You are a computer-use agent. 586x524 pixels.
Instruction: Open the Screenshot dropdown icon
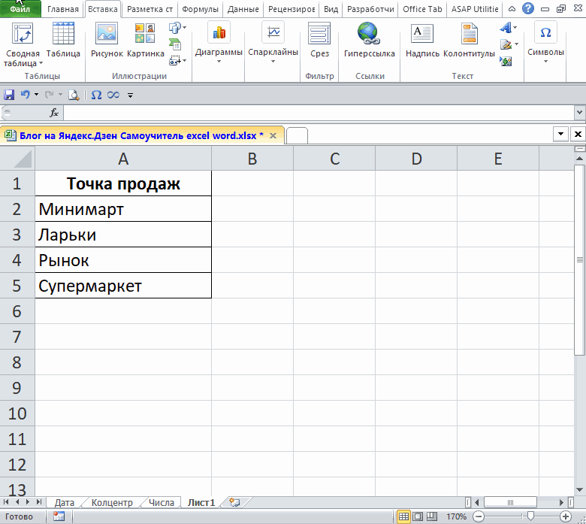[x=177, y=60]
